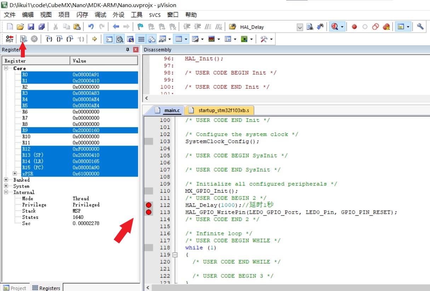Click the Kill all breakpoints icon
The image size is (430, 291).
click(x=386, y=27)
